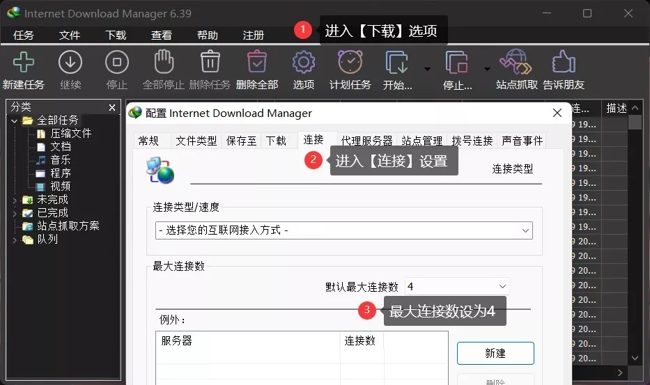Open the 任务 menu
This screenshot has width=650, height=385.
tap(23, 36)
